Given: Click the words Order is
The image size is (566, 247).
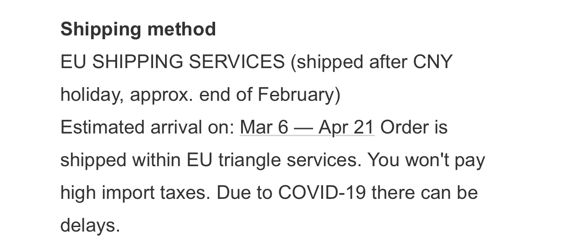Looking at the screenshot, I should [414, 128].
